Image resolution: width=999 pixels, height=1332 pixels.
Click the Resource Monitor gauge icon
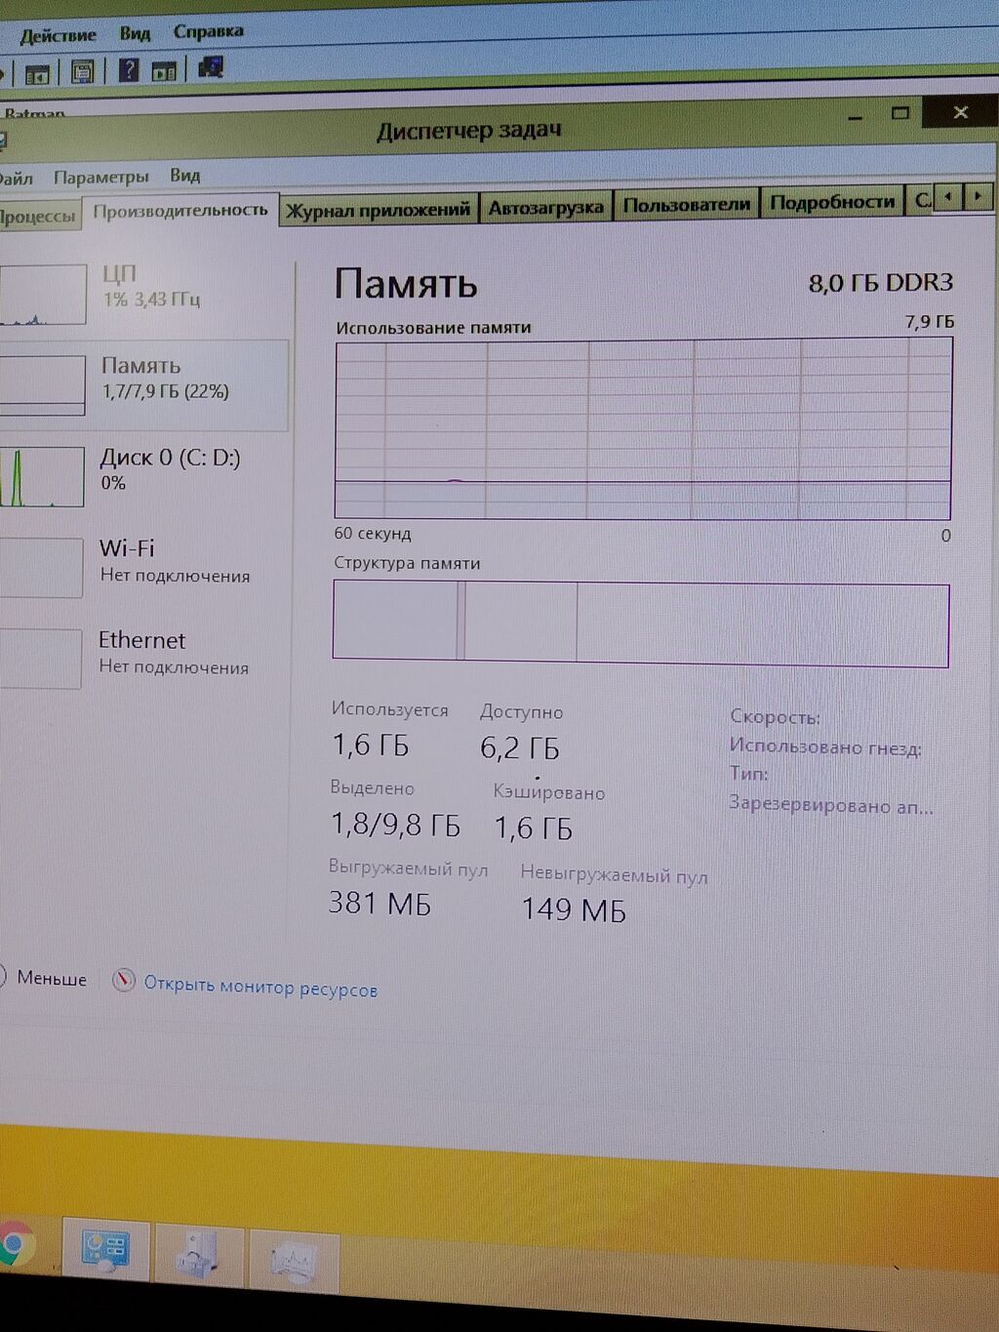tap(123, 981)
